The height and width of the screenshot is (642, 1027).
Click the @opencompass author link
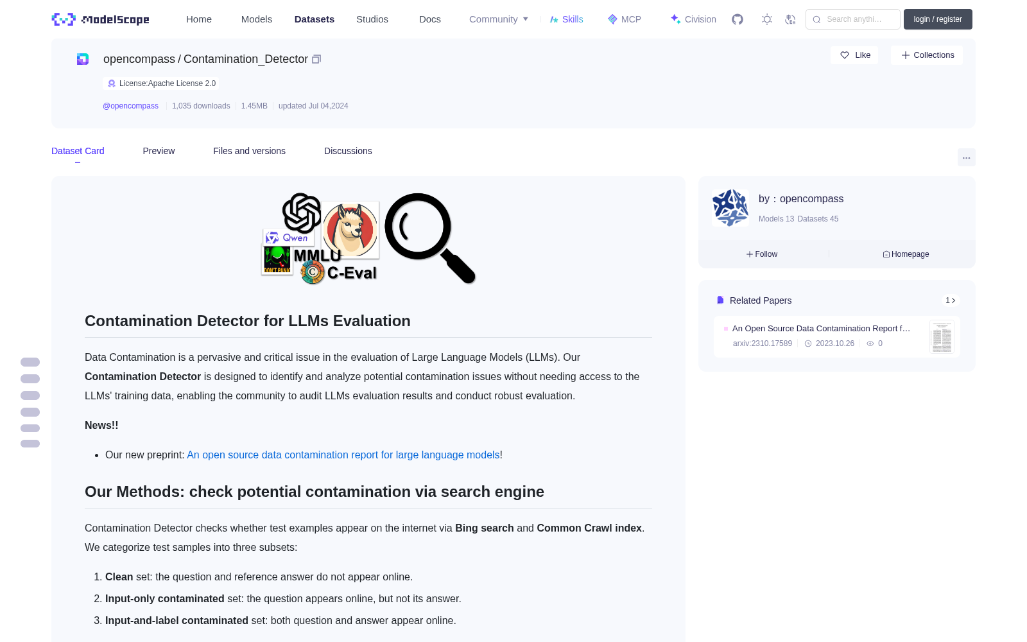pos(130,106)
